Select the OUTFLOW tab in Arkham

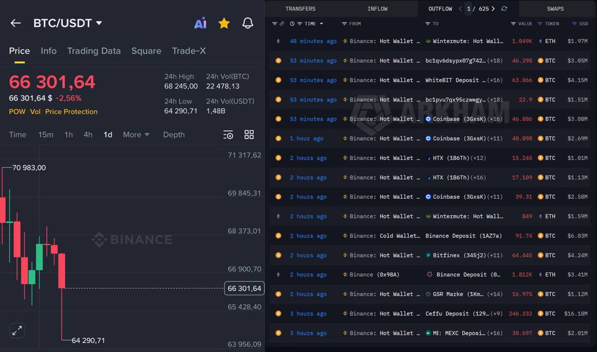[440, 9]
